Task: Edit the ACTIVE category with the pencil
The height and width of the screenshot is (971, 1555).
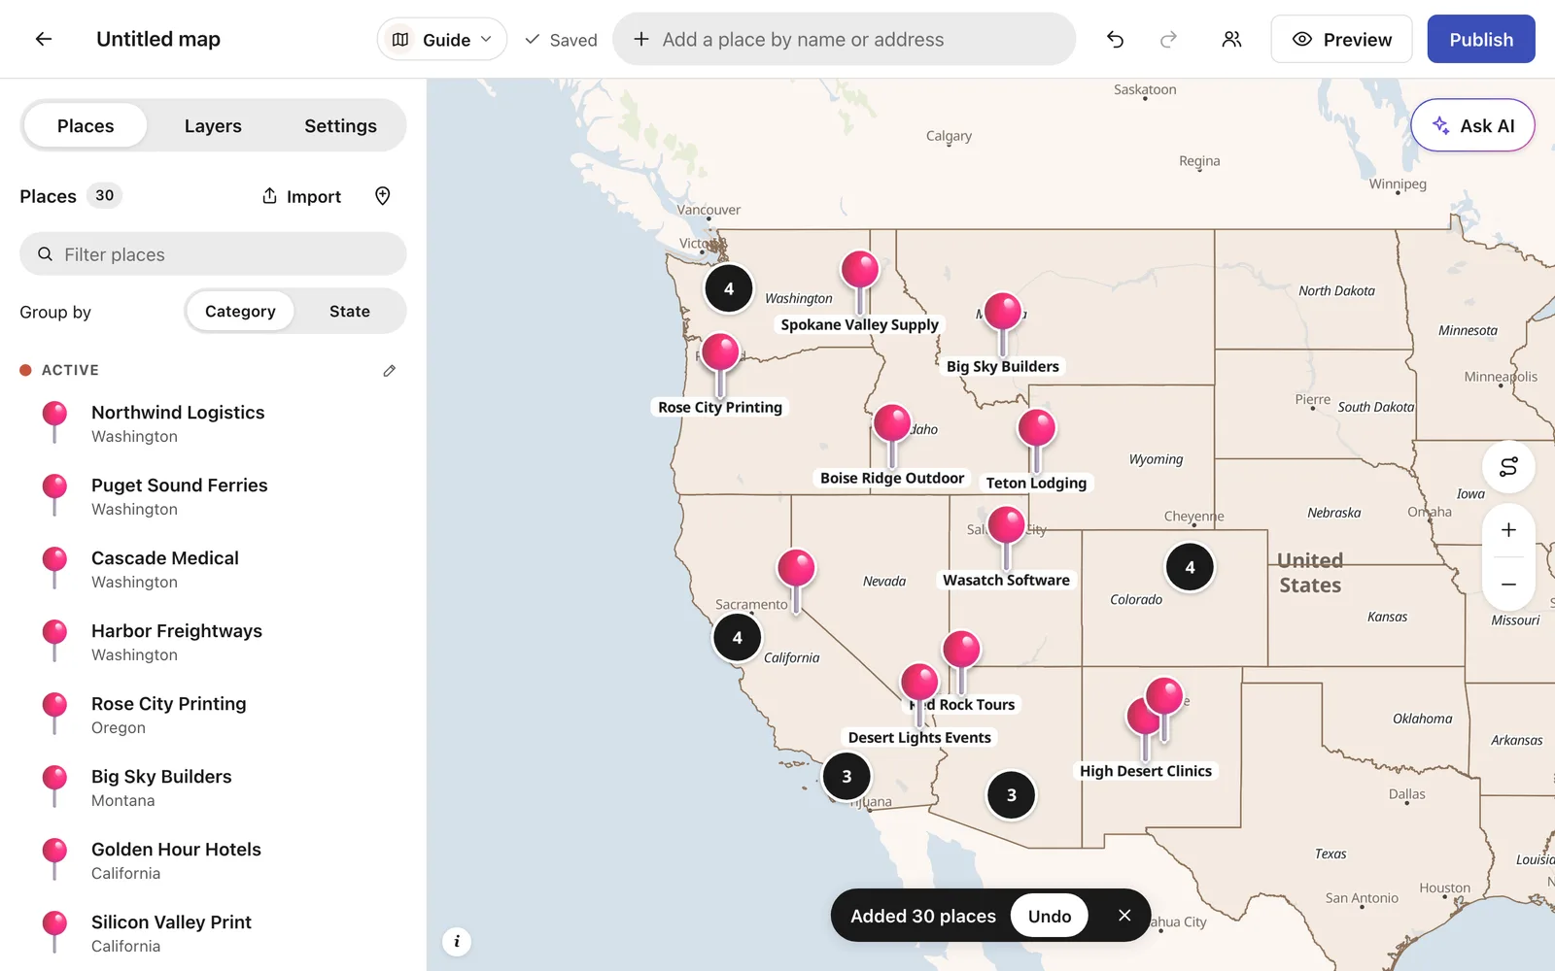Action: click(x=390, y=370)
